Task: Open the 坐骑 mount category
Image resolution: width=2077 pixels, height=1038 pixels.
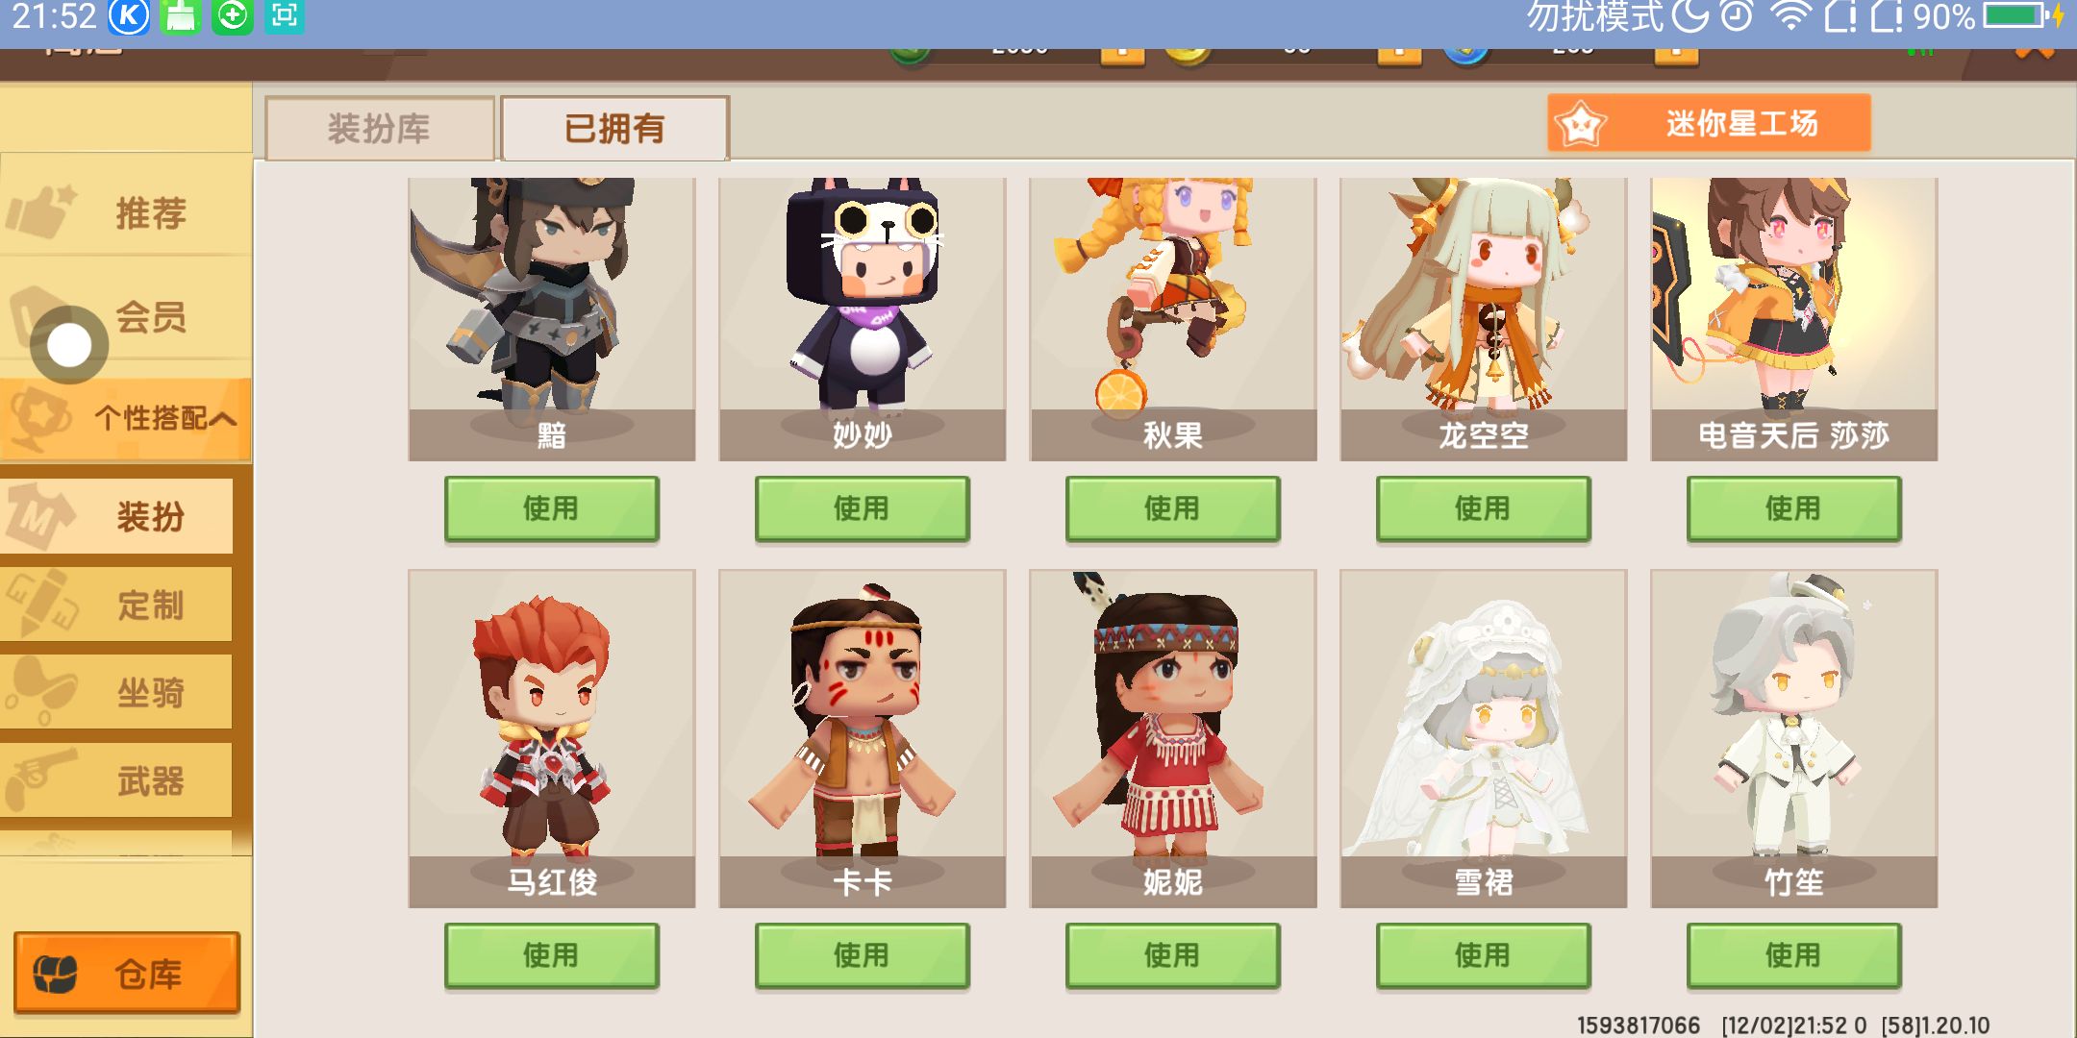Action: [117, 692]
